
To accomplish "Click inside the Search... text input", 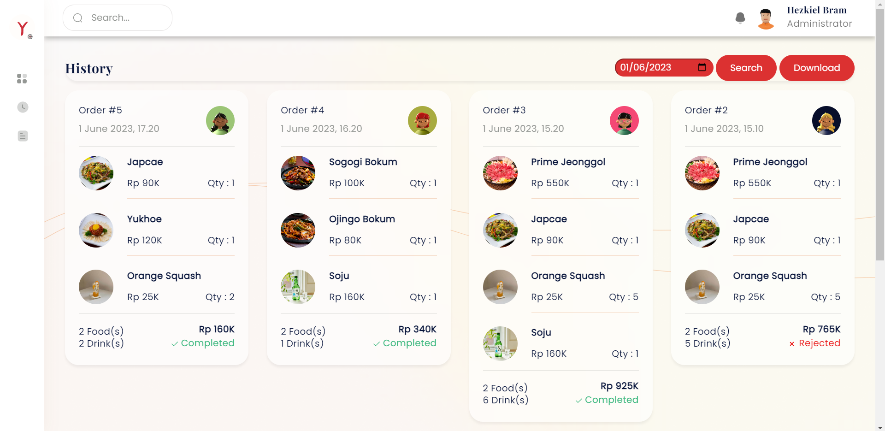I will [124, 18].
